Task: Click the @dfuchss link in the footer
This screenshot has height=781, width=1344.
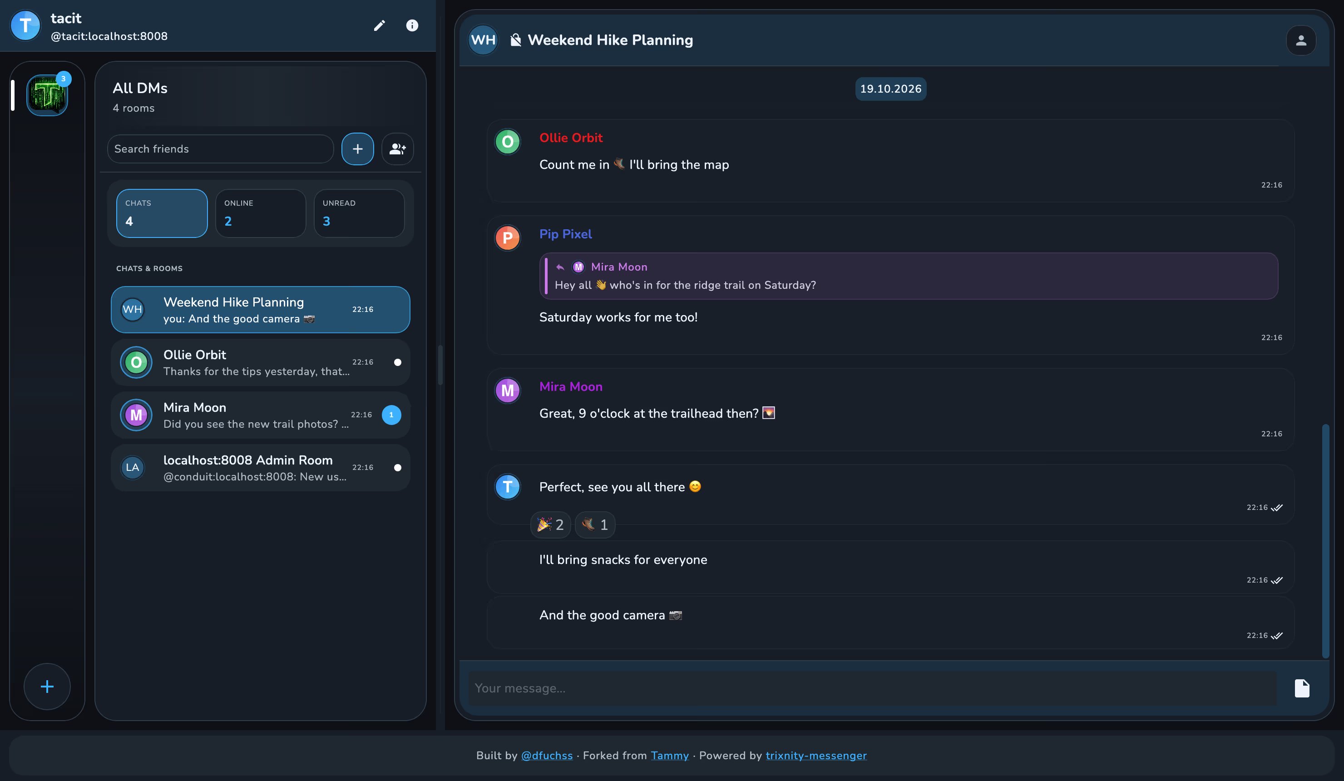Action: [547, 756]
